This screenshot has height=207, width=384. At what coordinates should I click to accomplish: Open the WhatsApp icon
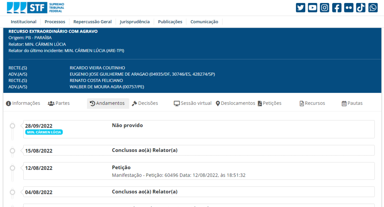point(373,7)
